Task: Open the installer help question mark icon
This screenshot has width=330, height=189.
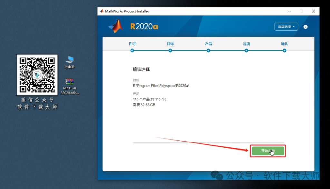Action: (305, 26)
